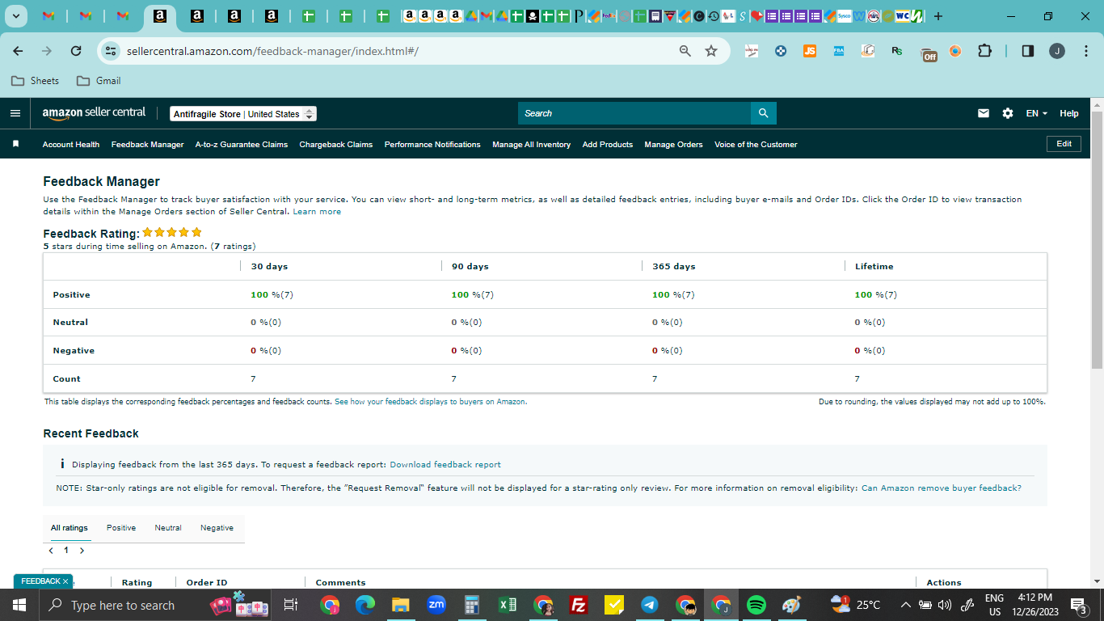This screenshot has width=1104, height=621.
Task: Open EN language dropdown
Action: point(1037,113)
